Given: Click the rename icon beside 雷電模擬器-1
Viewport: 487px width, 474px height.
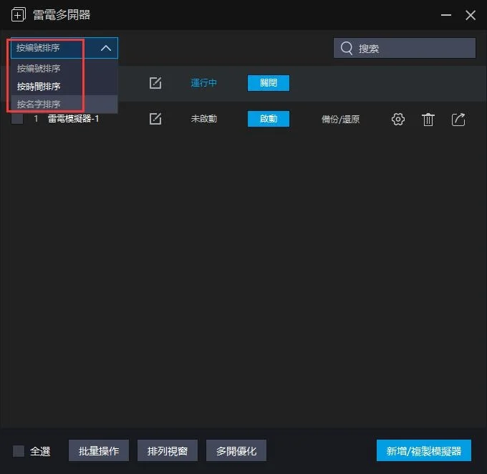Looking at the screenshot, I should click(155, 119).
